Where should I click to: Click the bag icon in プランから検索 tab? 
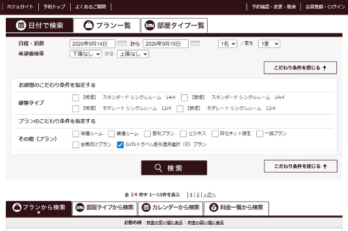coord(17,207)
